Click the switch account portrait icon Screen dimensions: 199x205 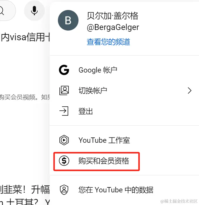[x=64, y=90]
